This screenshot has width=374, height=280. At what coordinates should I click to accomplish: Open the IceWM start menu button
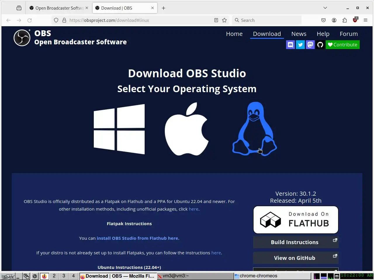coord(8,276)
